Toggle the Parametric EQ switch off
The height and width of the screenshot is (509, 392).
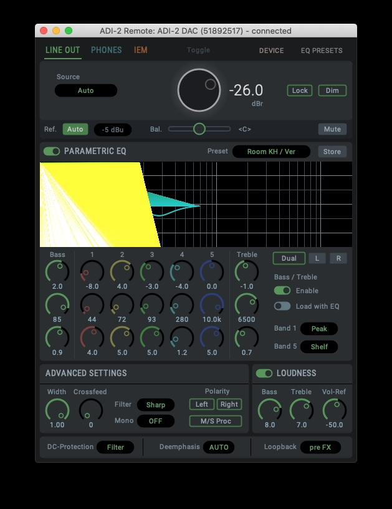(52, 152)
